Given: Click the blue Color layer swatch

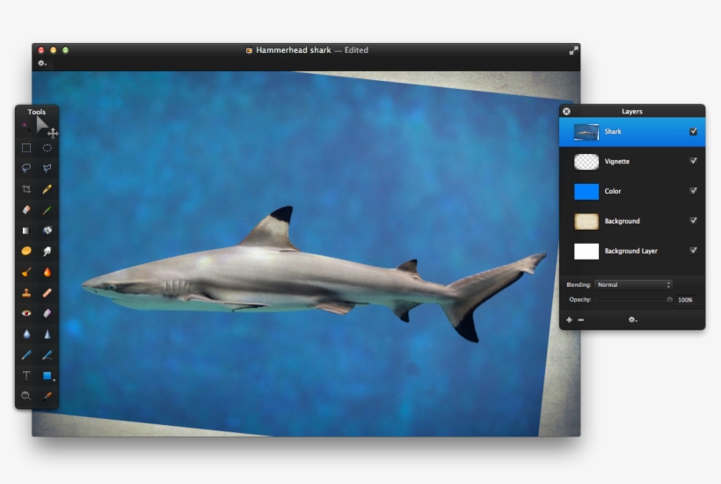Looking at the screenshot, I should coord(586,191).
